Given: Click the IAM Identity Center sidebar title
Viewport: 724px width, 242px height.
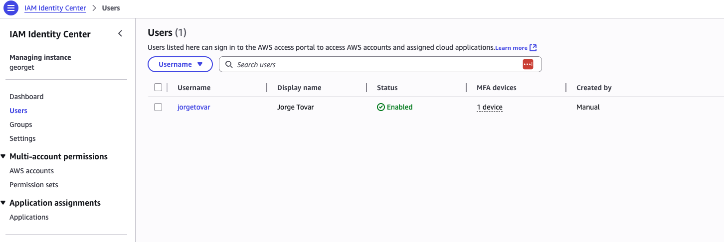Looking at the screenshot, I should pos(50,34).
